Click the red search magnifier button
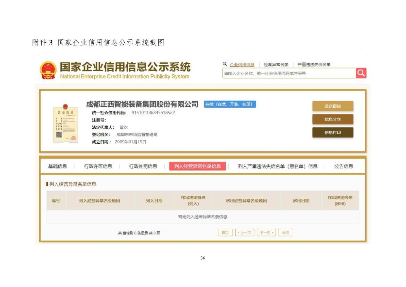 pos(361,73)
